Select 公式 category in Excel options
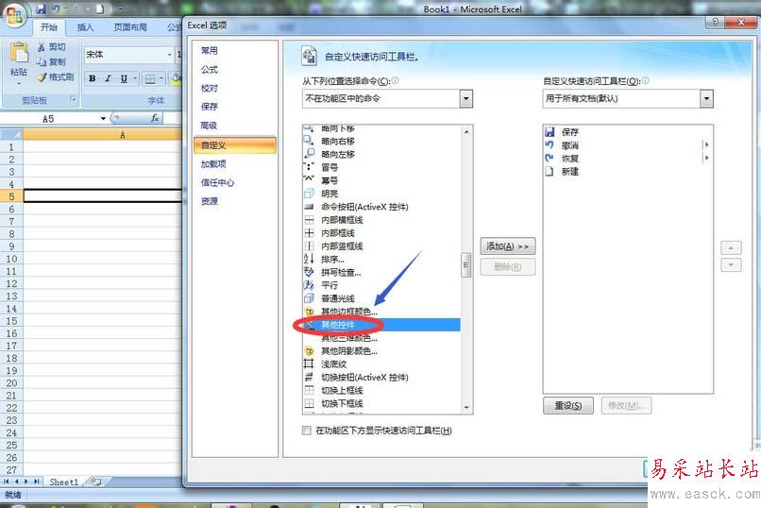Screen dimensions: 761x508 (235, 69)
